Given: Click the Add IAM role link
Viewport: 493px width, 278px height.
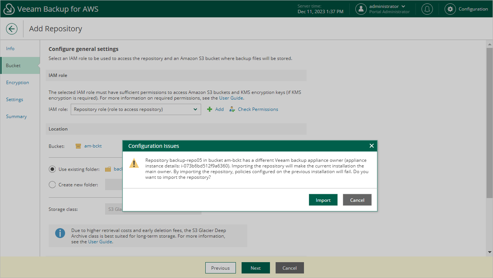Looking at the screenshot, I should click(x=219, y=109).
